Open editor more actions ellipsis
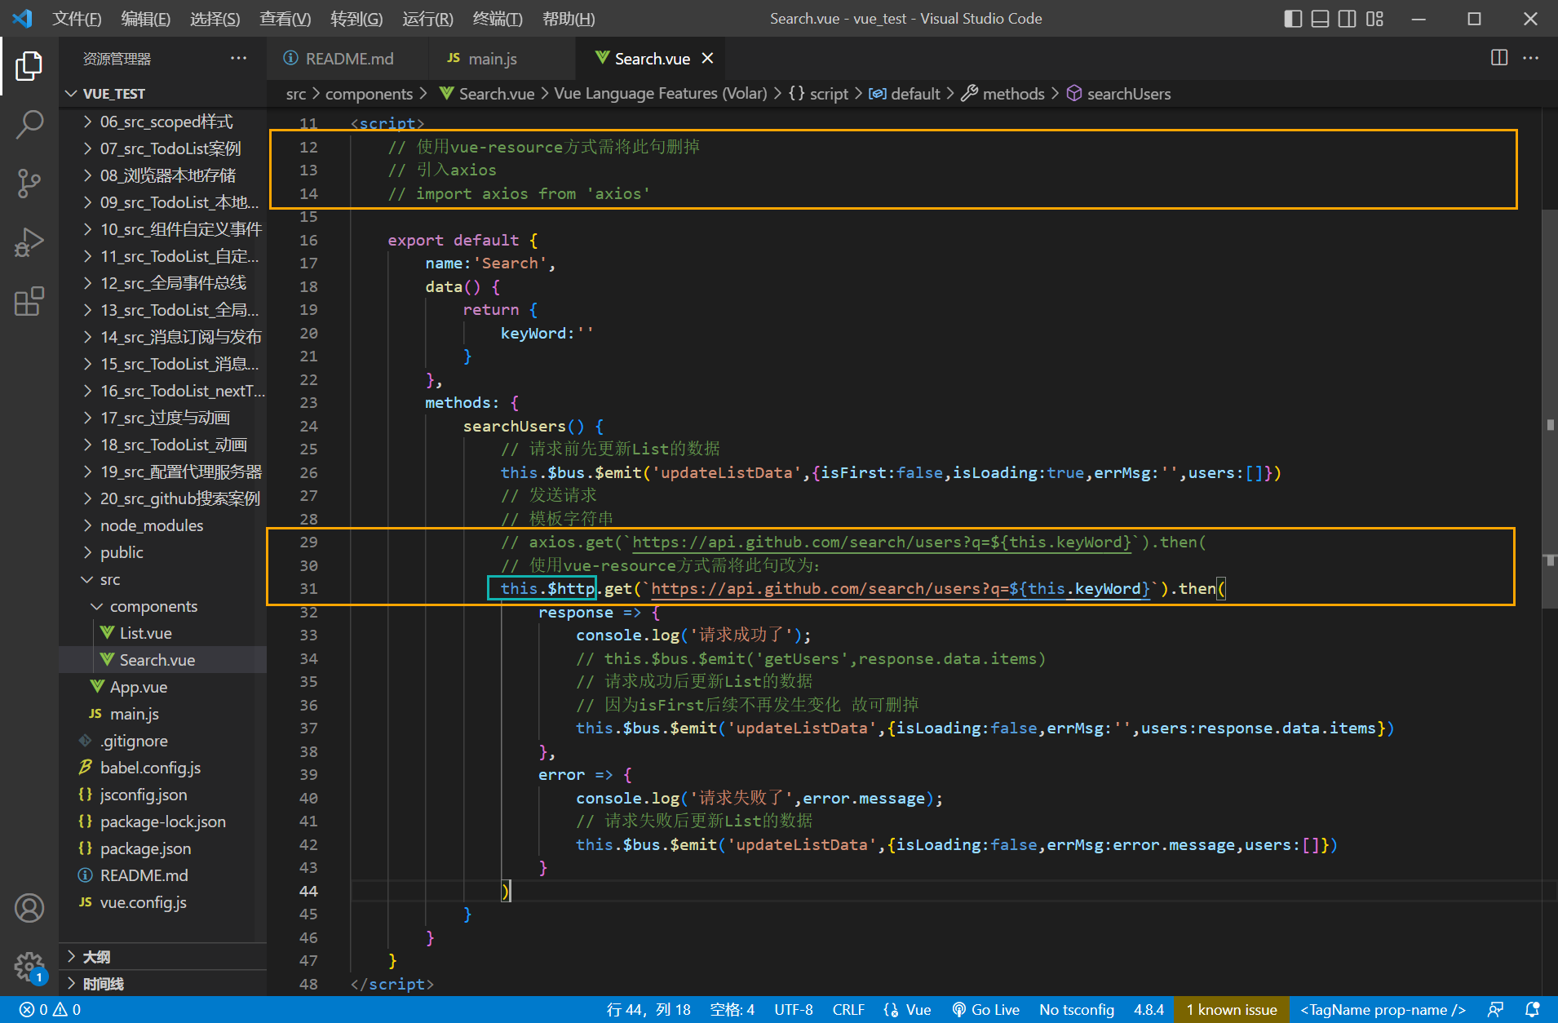1558x1023 pixels. pyautogui.click(x=1530, y=58)
